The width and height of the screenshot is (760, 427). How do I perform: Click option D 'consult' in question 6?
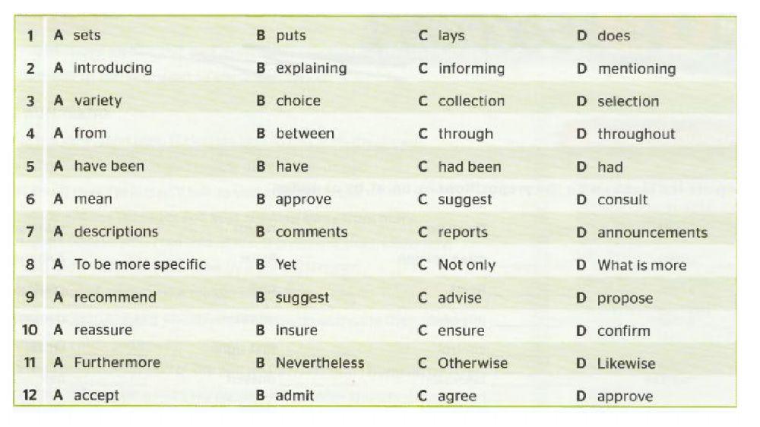pos(622,200)
